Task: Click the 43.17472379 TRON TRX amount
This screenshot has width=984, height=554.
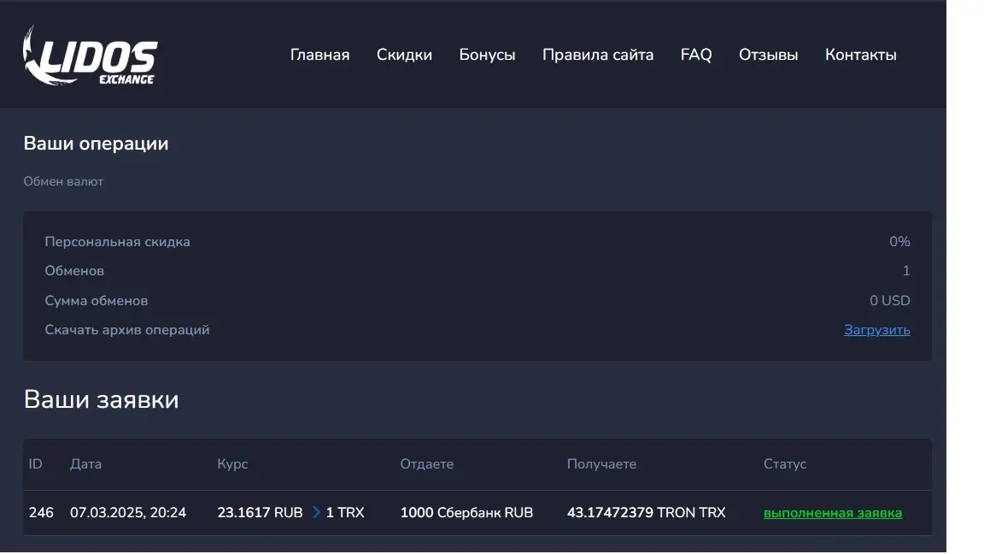Action: [646, 513]
